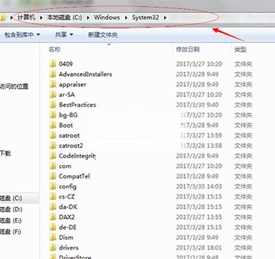Click the da-DK folder icon
The image size is (275, 259).
(53, 207)
